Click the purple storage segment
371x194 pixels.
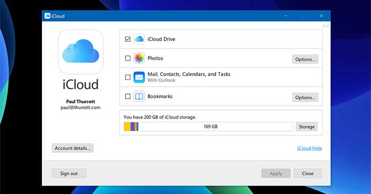click(132, 126)
